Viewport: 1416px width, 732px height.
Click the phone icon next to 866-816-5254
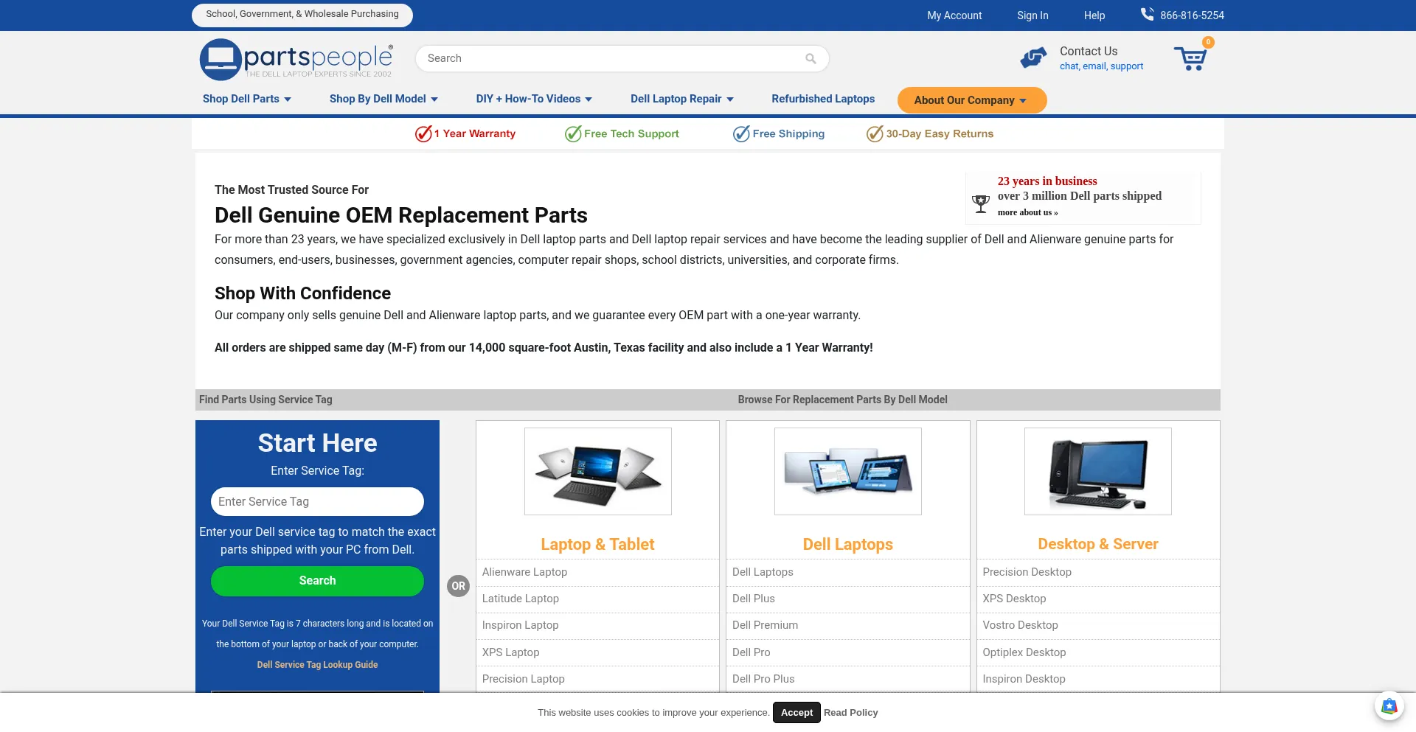[x=1146, y=13]
